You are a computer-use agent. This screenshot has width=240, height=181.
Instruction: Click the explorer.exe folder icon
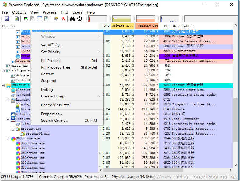(x=8, y=86)
